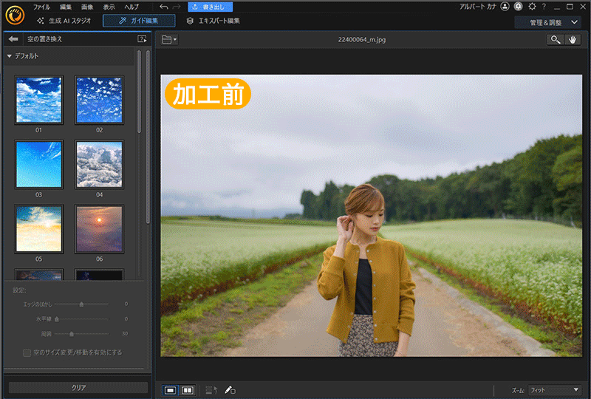Open the notifications bell icon
This screenshot has width=591, height=399.
tap(519, 7)
